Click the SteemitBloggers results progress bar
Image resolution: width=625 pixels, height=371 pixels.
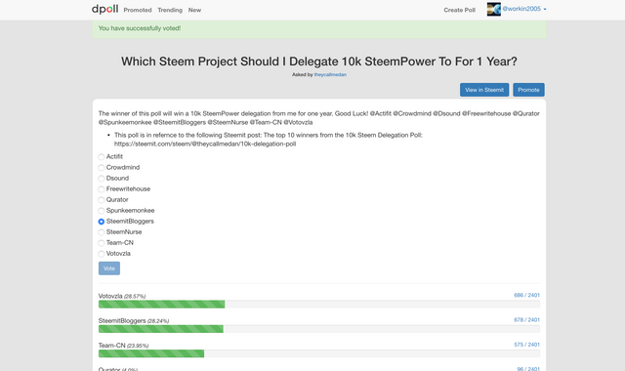pos(319,329)
